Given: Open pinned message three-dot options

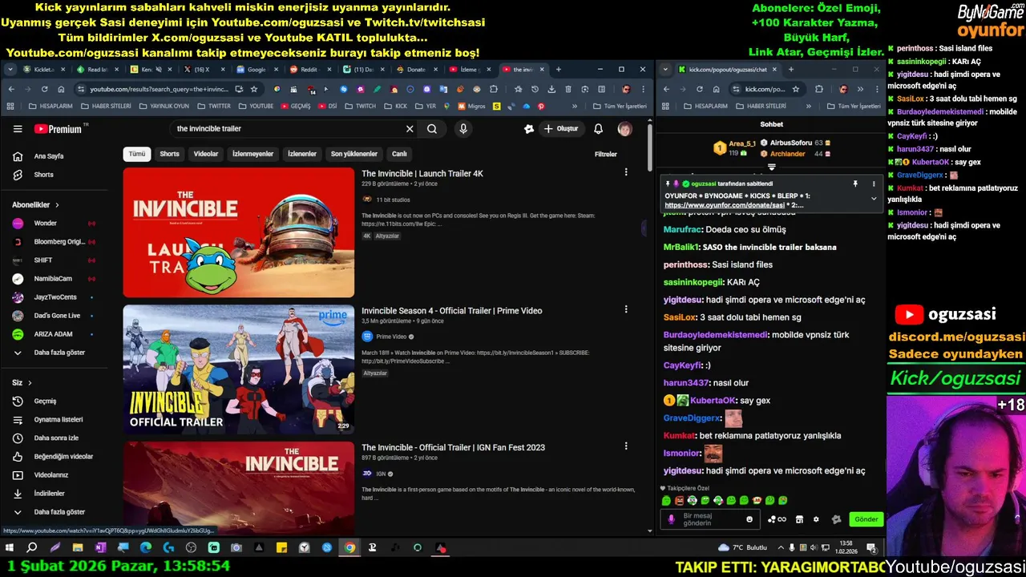Looking at the screenshot, I should click(x=874, y=184).
